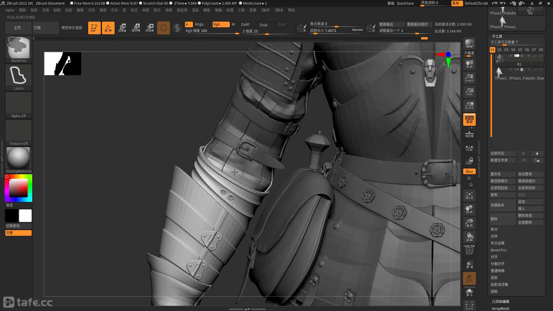Toggle the XYZ rotation mode button
The height and width of the screenshot is (311, 553).
[469, 171]
